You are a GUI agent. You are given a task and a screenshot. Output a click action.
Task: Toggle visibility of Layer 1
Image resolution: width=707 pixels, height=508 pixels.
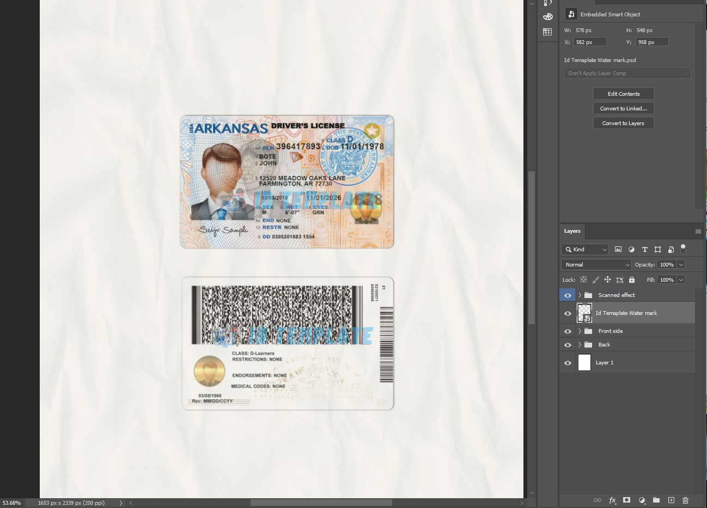[568, 362]
